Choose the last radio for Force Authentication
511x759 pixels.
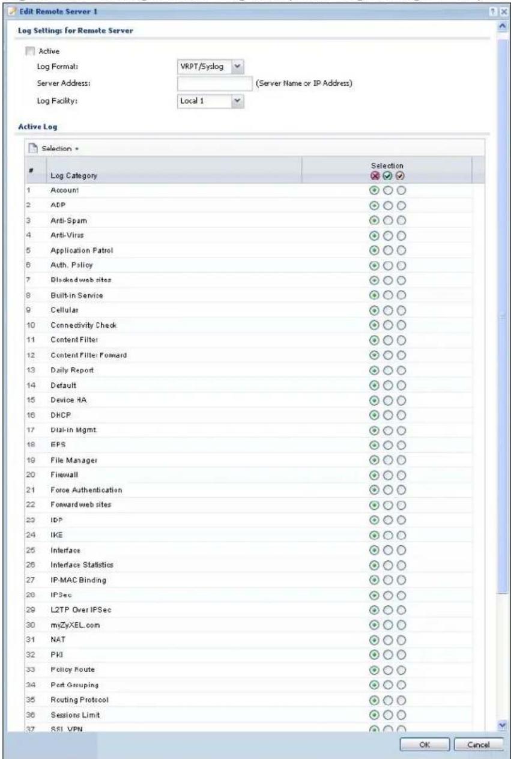pos(401,490)
